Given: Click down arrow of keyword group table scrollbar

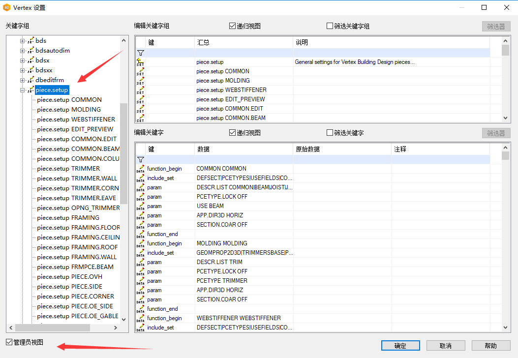Looking at the screenshot, I should tap(505, 118).
